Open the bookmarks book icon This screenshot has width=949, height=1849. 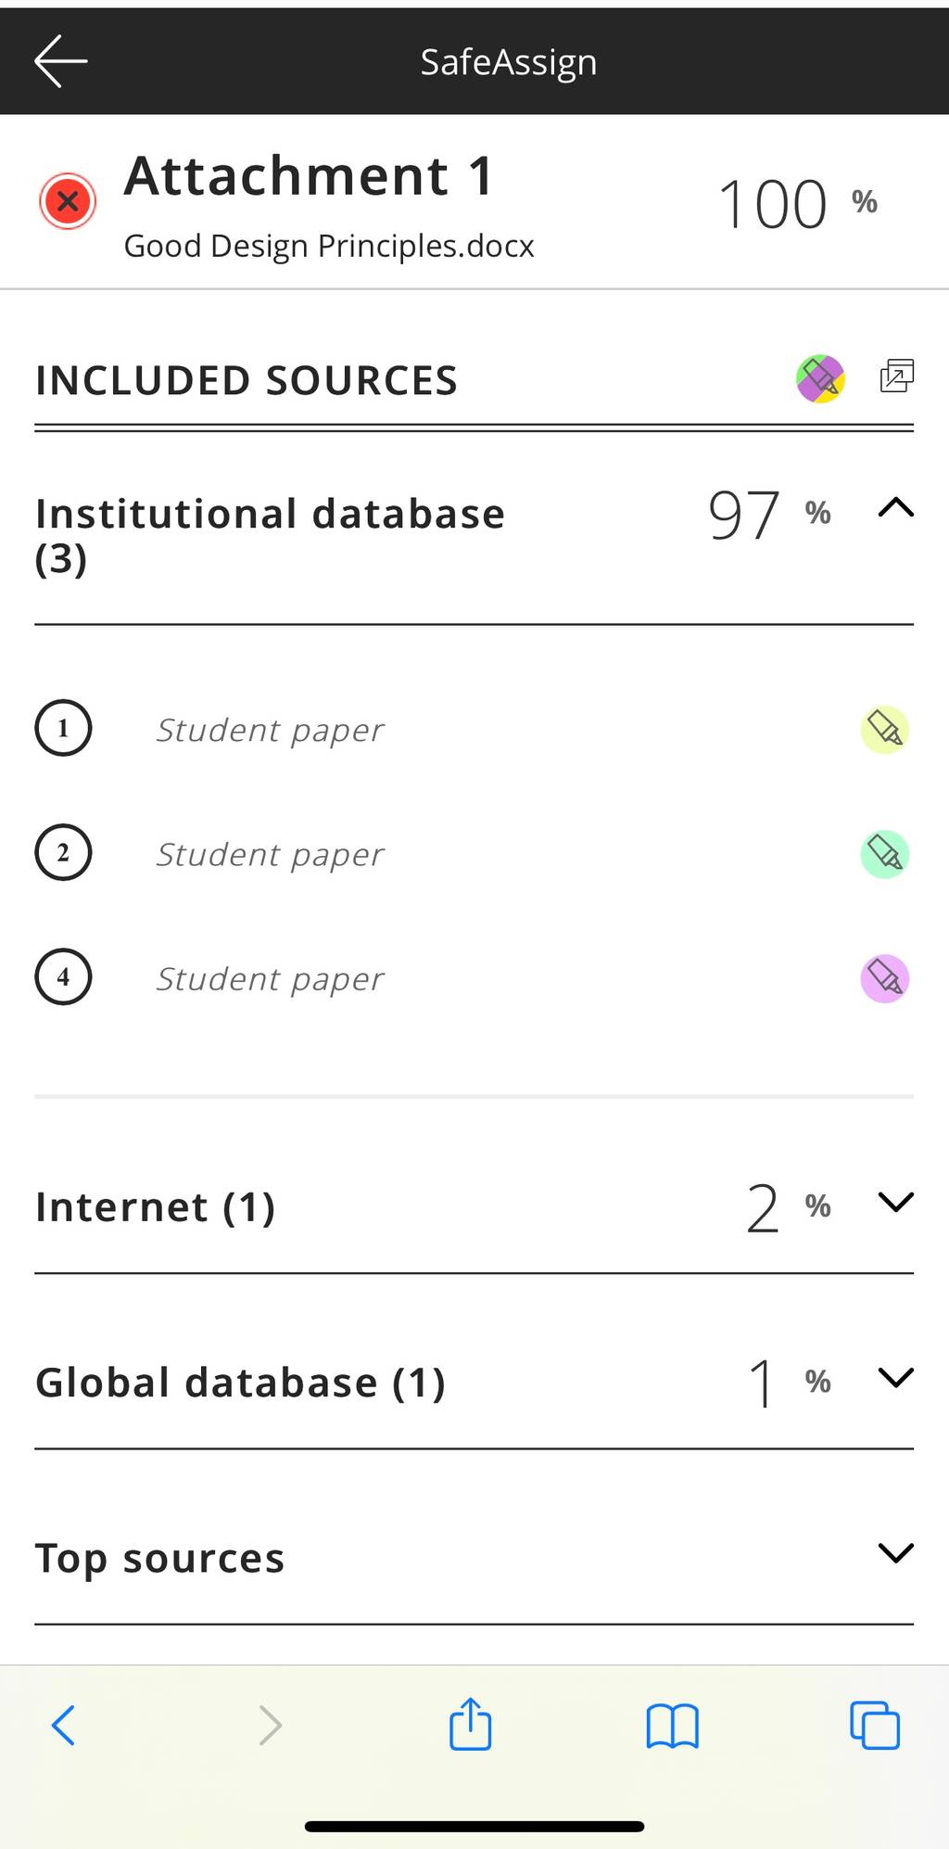pos(673,1726)
